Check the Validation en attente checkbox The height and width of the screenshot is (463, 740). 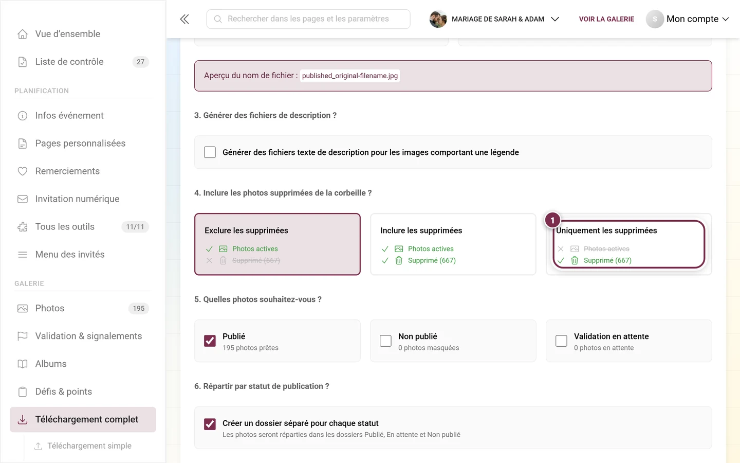pyautogui.click(x=561, y=341)
